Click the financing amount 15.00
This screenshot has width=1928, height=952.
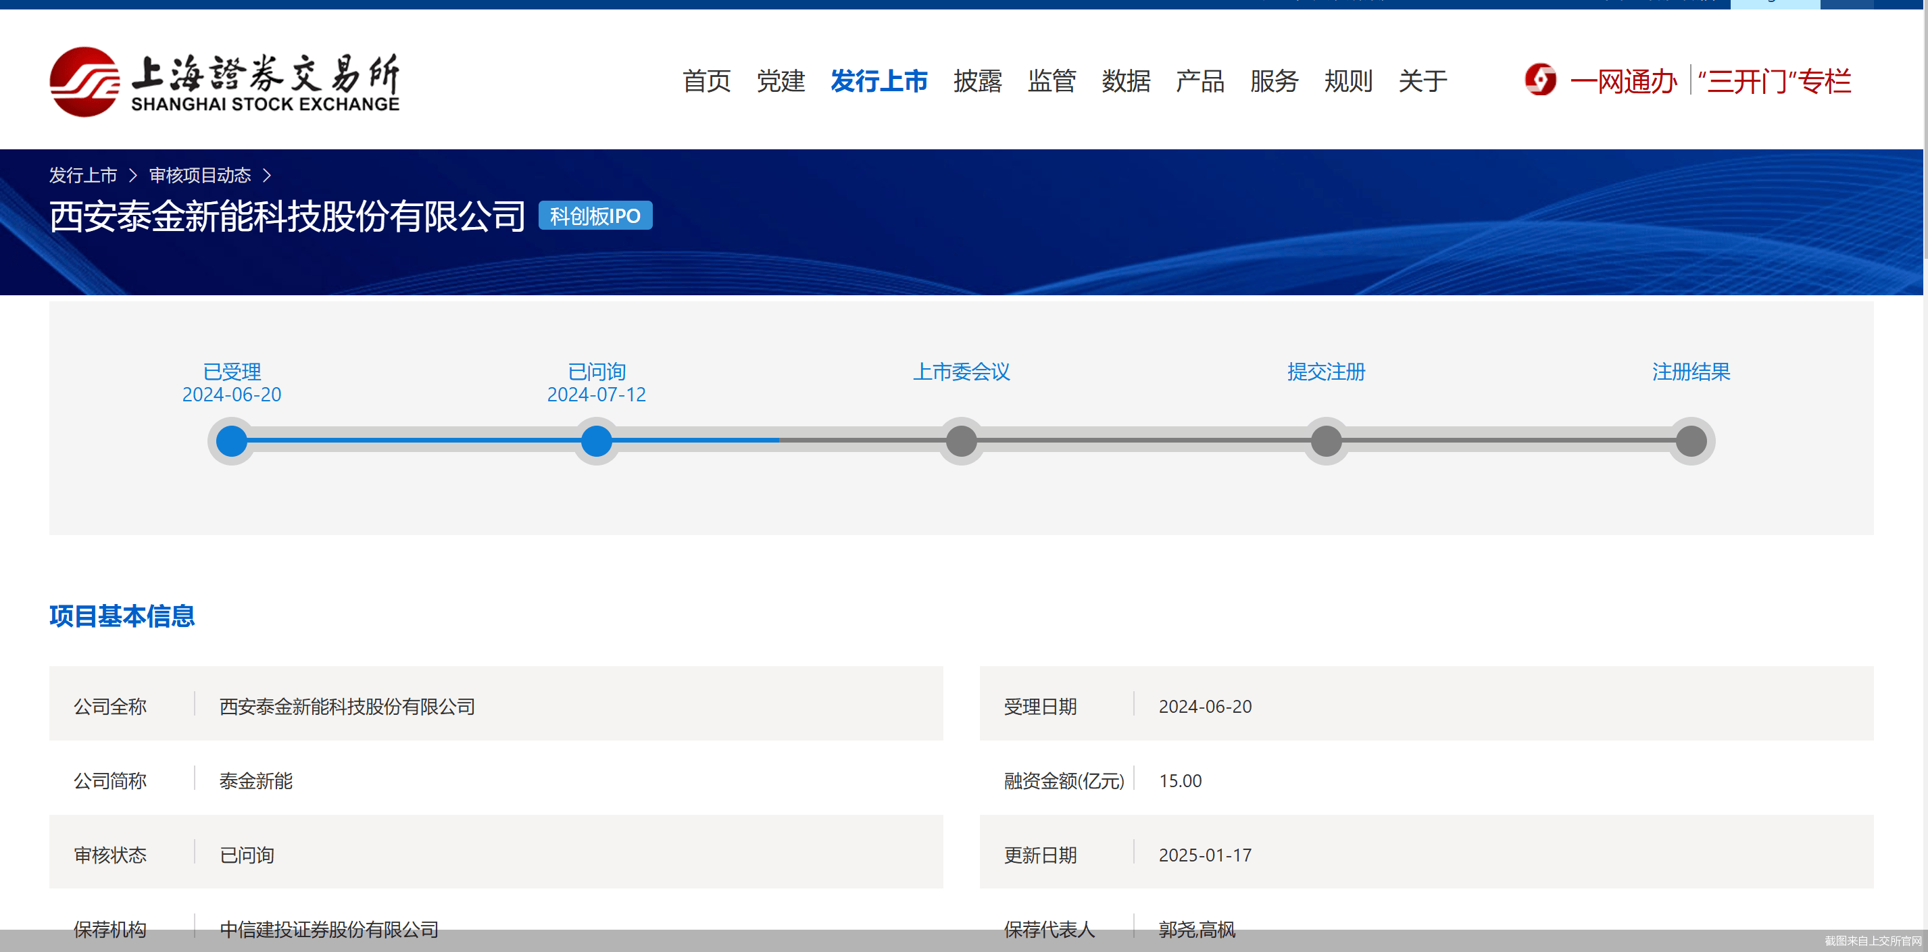(1181, 780)
